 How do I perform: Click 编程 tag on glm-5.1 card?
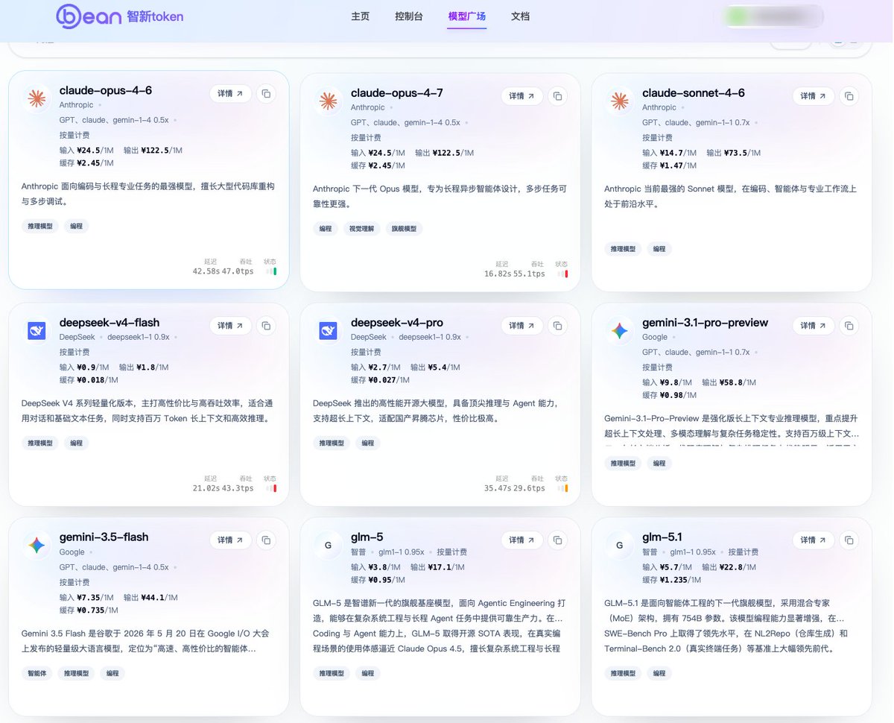[x=659, y=673]
